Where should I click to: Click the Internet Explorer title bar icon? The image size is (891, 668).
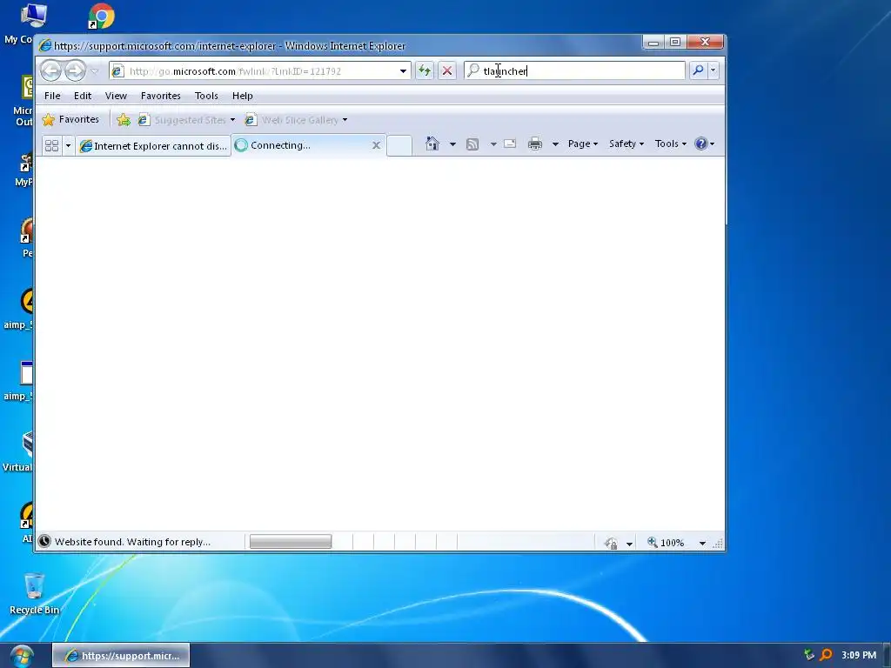pos(45,45)
